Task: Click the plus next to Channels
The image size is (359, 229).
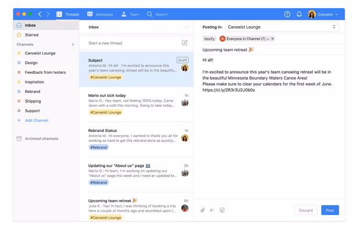Action: pyautogui.click(x=73, y=44)
